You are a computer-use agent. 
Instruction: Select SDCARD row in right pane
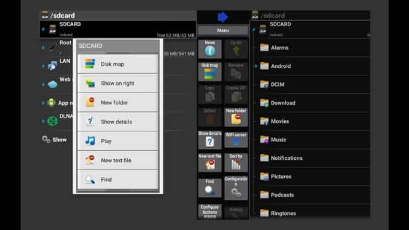tap(310, 30)
